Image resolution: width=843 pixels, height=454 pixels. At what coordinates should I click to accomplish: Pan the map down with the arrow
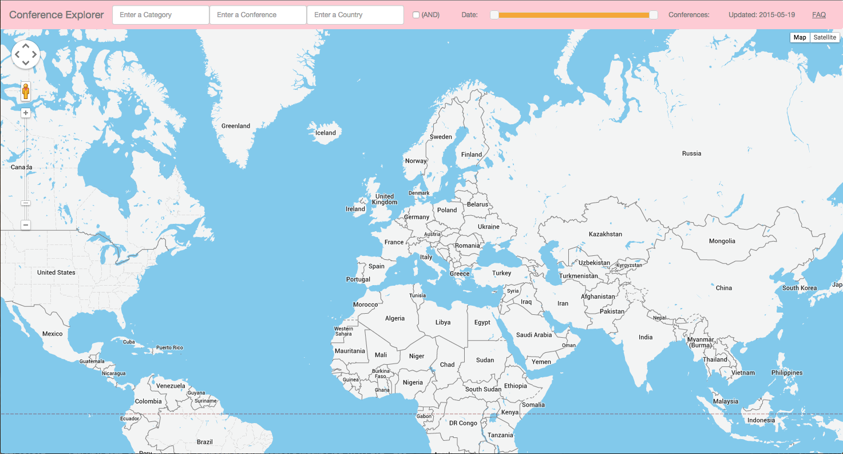[26, 62]
